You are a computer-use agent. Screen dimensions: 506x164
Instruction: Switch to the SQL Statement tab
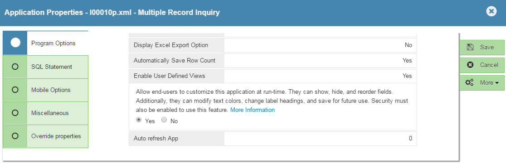(45, 67)
